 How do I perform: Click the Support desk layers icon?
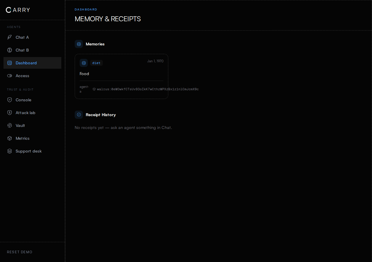point(10,151)
